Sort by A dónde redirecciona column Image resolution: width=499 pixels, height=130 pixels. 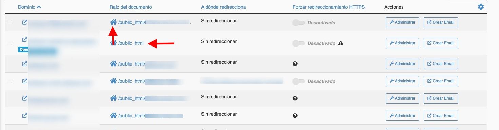pyautogui.click(x=223, y=7)
